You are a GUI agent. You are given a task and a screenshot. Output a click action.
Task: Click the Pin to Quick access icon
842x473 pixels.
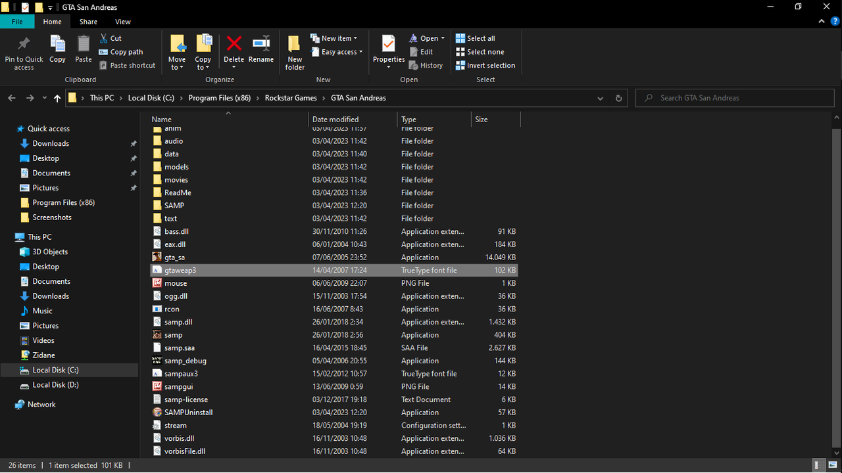(24, 44)
